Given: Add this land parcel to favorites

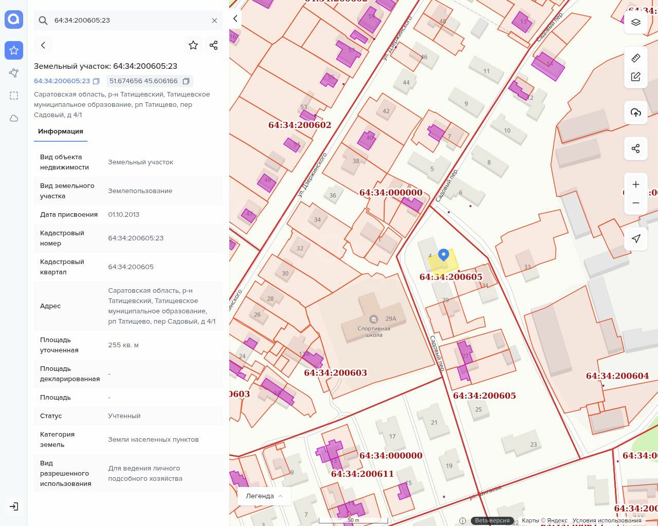Looking at the screenshot, I should (193, 45).
